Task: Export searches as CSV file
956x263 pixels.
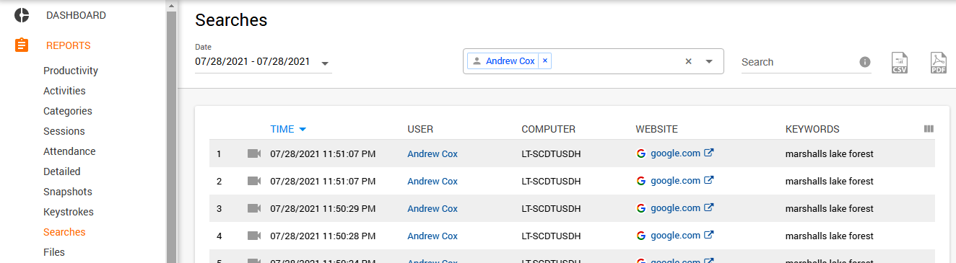Action: coord(900,63)
